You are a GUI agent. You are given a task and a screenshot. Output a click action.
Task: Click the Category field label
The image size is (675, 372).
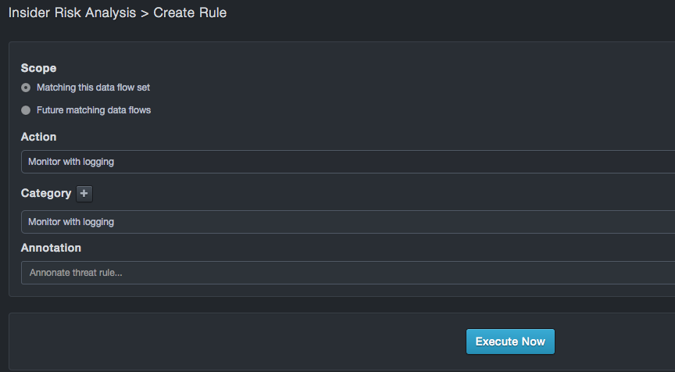click(x=46, y=193)
